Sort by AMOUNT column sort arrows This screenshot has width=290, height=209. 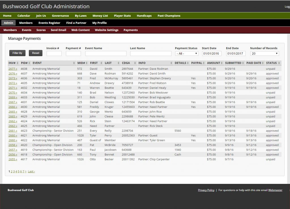(221, 63)
